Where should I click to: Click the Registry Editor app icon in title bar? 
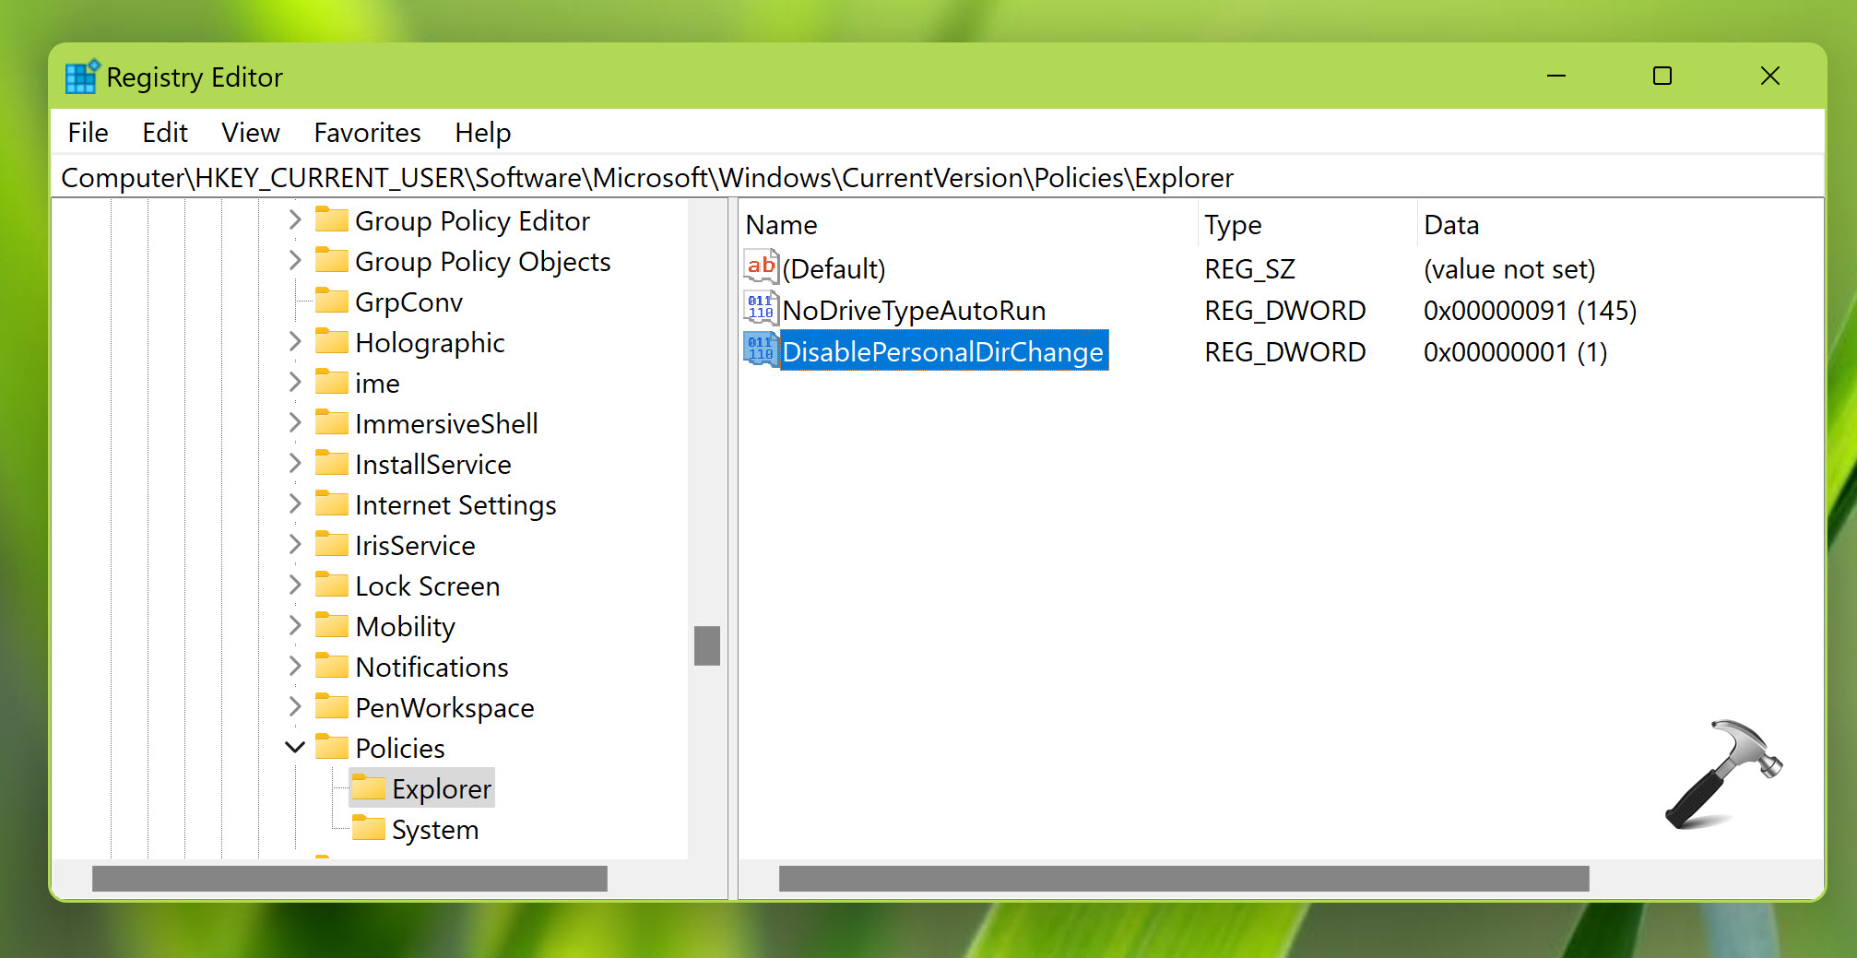[x=82, y=77]
